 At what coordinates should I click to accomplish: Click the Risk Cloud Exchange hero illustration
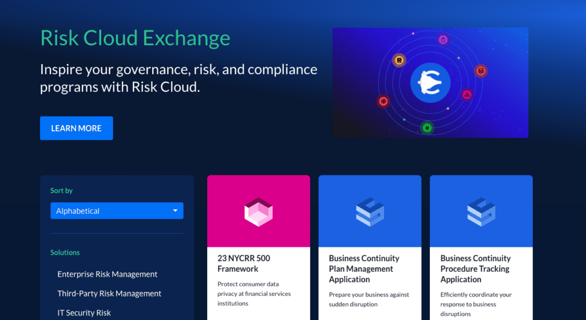click(x=430, y=82)
